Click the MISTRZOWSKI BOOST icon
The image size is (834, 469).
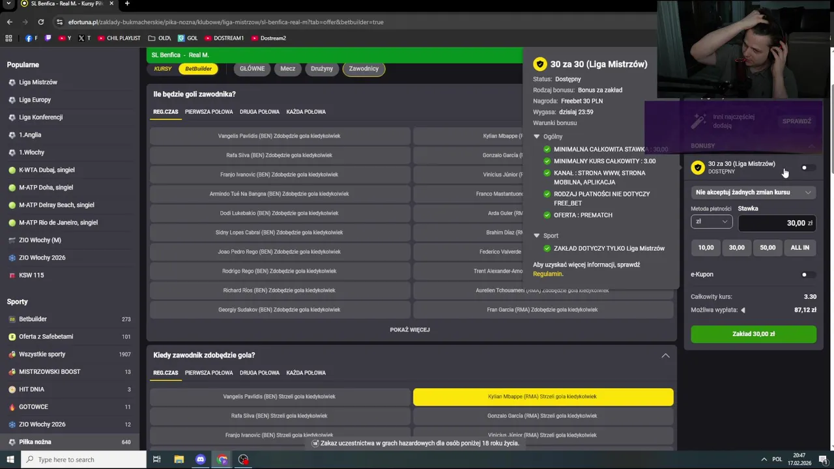pos(12,372)
